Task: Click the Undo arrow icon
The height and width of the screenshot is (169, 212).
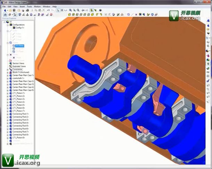Action: point(48,10)
